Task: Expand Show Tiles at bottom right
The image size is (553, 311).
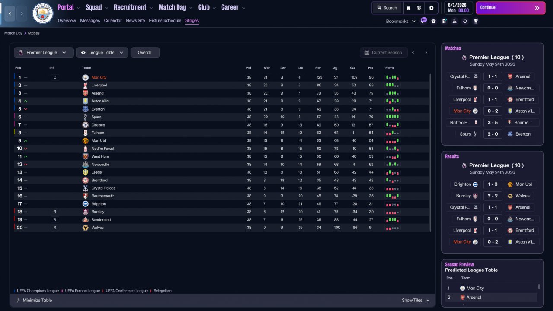Action: (x=416, y=301)
